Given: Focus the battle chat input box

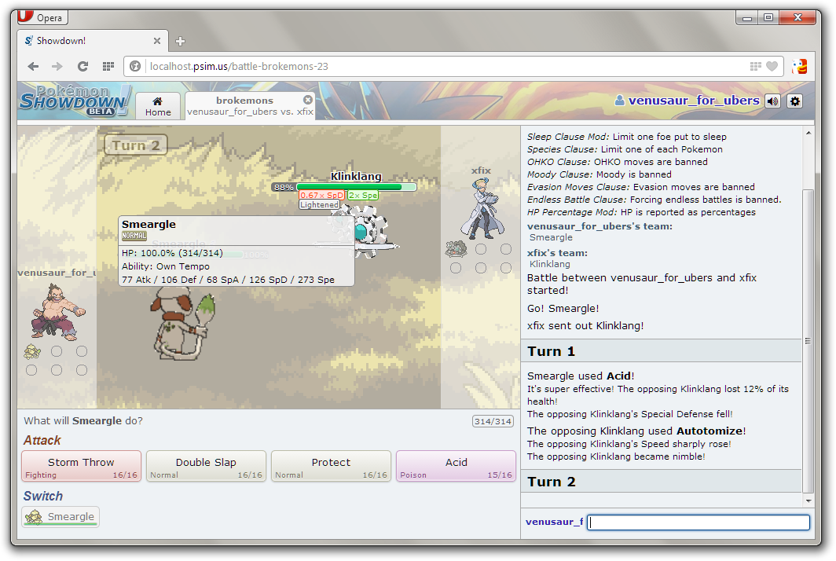Looking at the screenshot, I should tap(698, 522).
